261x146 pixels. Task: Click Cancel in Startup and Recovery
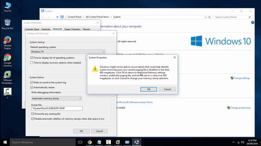pos(99,131)
